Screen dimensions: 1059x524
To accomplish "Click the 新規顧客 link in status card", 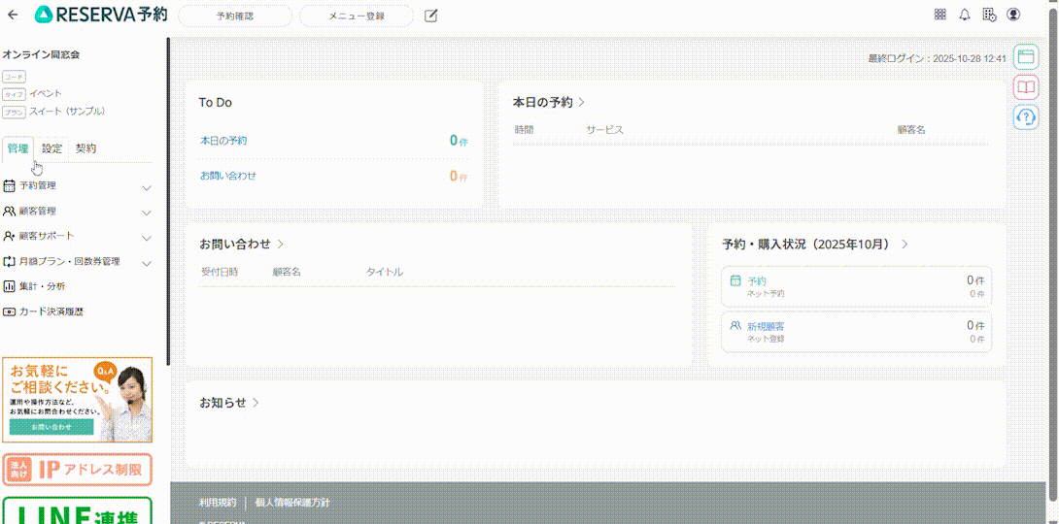I will pos(766,326).
